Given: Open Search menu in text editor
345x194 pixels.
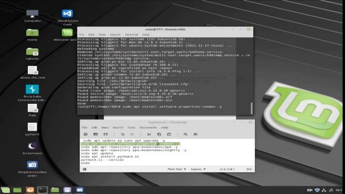Looking at the screenshot, I should point(118,127).
